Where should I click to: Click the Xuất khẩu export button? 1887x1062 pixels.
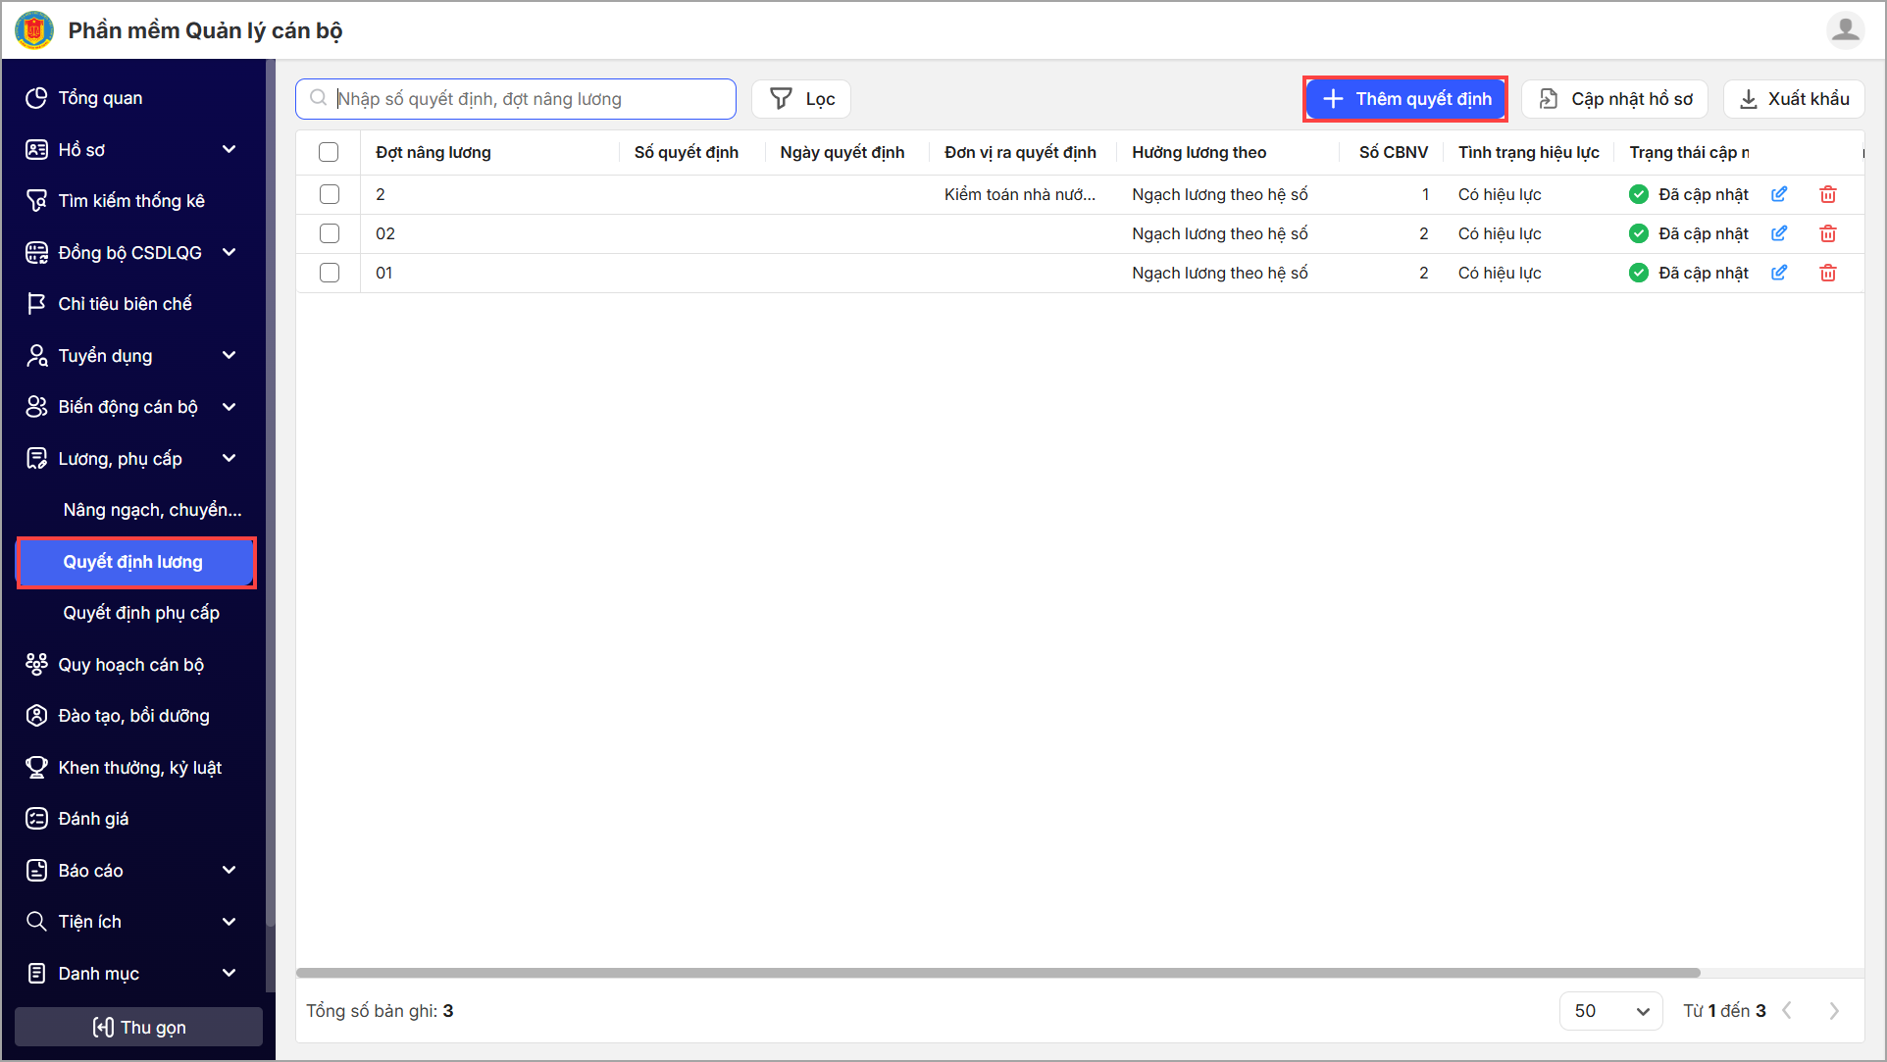[1794, 99]
